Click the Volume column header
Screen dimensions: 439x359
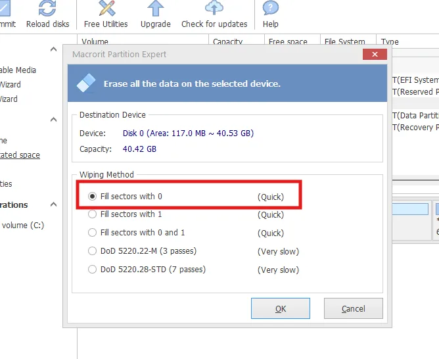tap(143, 41)
